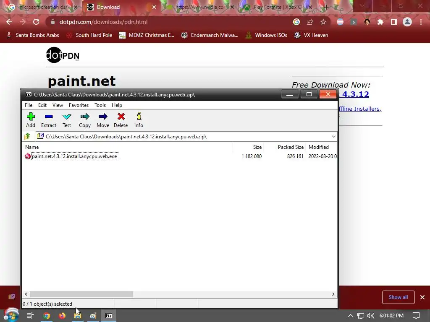Open the Extensions puzzle icon
430x322 pixels.
pyautogui.click(x=380, y=22)
